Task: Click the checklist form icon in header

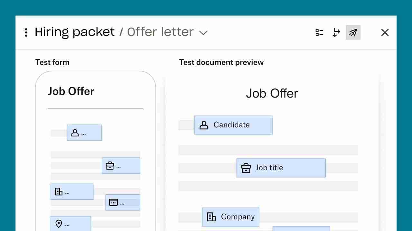Action: [x=319, y=32]
